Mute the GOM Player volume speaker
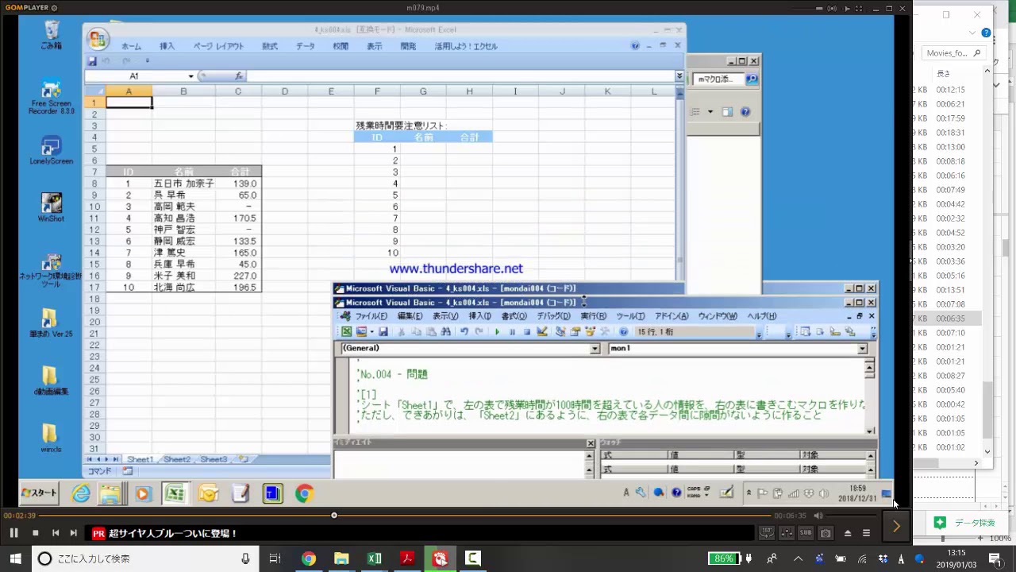The width and height of the screenshot is (1016, 572). tap(818, 516)
